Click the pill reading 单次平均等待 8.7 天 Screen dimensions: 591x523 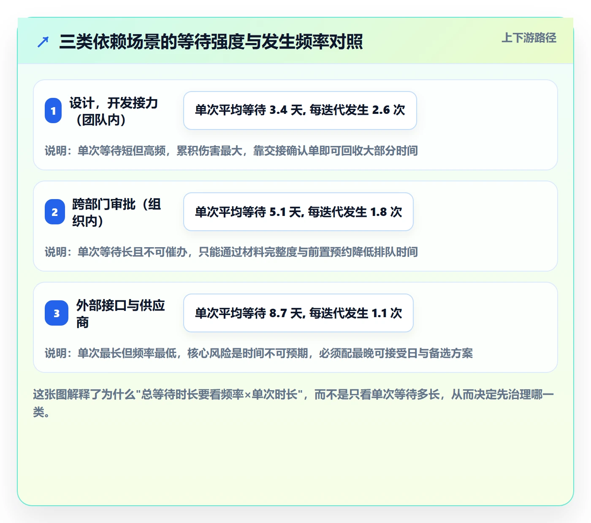click(298, 313)
